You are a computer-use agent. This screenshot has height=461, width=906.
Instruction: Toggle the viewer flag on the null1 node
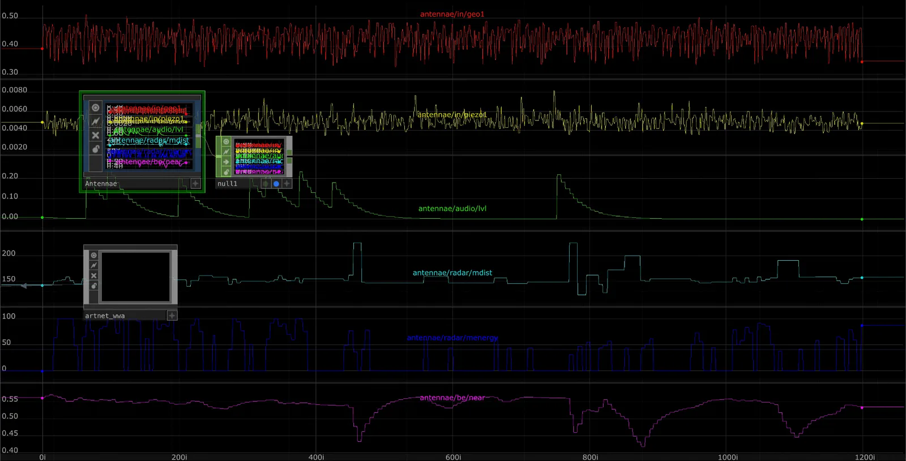tap(226, 142)
